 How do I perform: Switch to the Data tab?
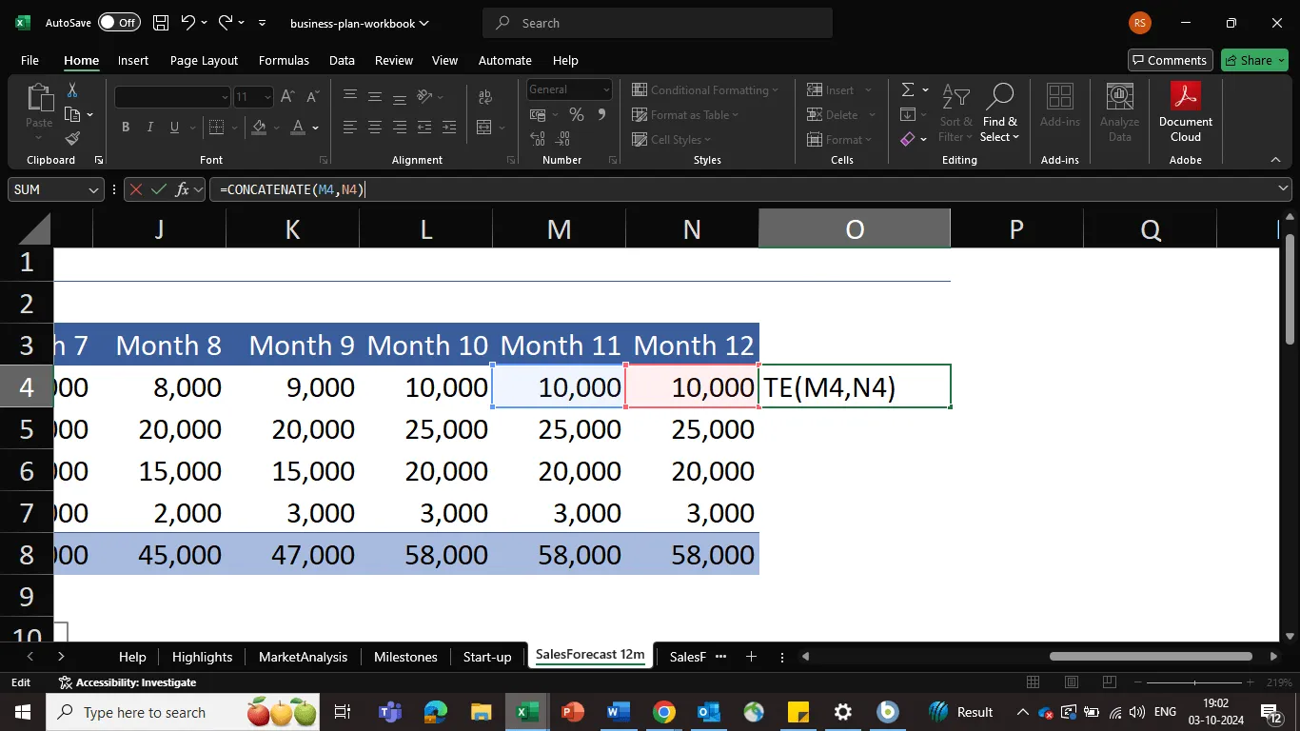pyautogui.click(x=342, y=60)
